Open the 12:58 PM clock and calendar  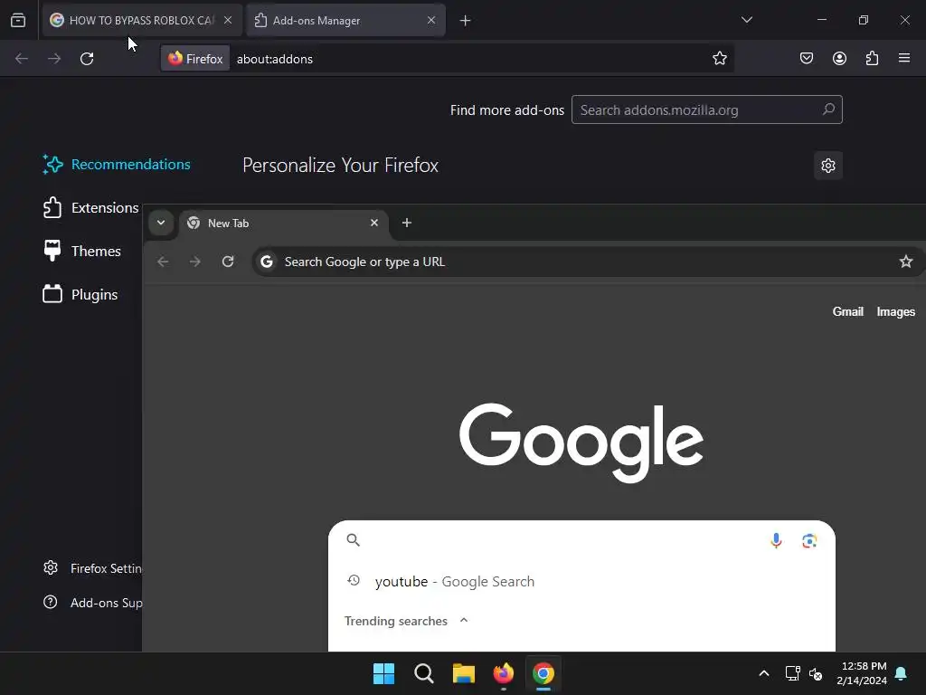coord(862,673)
